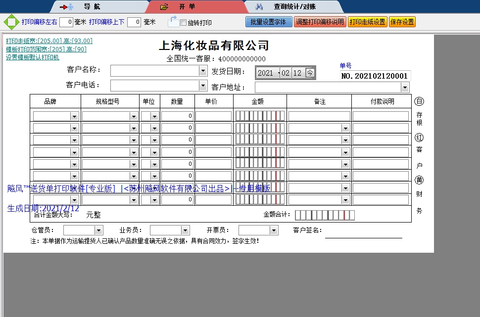Click the 批量设置字体 button
The image size is (480, 317).
click(x=268, y=22)
